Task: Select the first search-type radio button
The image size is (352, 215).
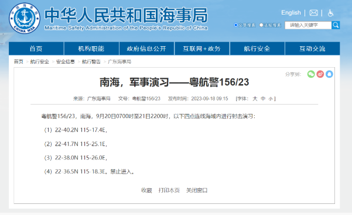Action: (235, 25)
